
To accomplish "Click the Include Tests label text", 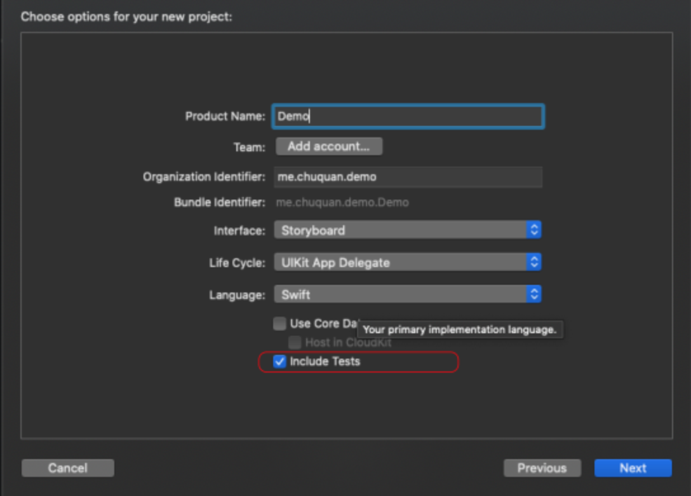I will click(x=325, y=362).
